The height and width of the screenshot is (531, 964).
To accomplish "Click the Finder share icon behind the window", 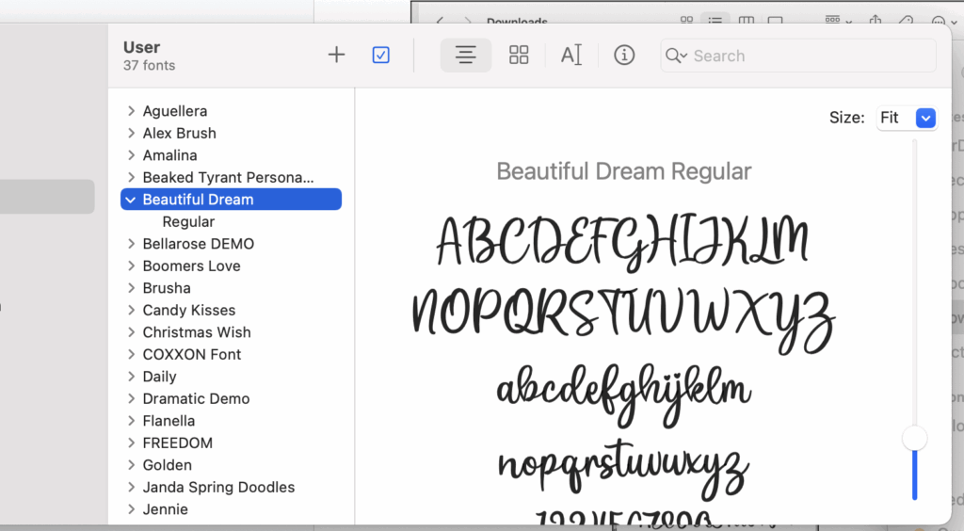I will coord(876,21).
